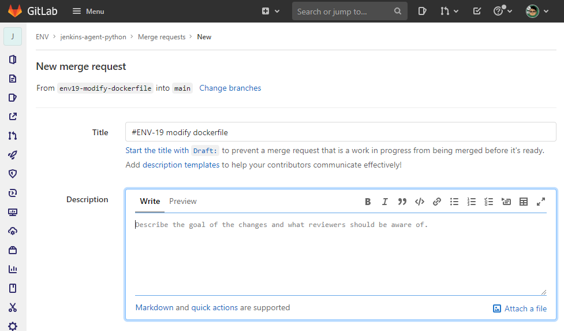564x331 pixels.
Task: Add a numbered list
Action: click(x=471, y=202)
